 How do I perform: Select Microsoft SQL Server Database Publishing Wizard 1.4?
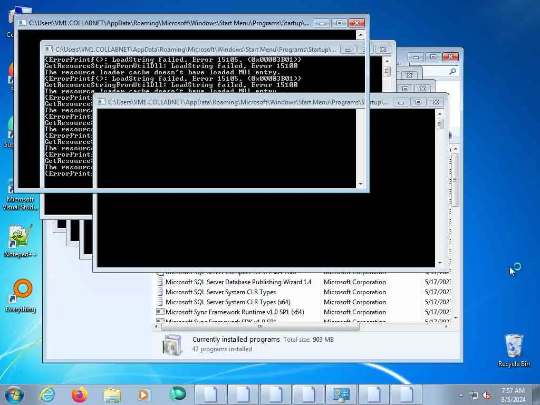238,282
